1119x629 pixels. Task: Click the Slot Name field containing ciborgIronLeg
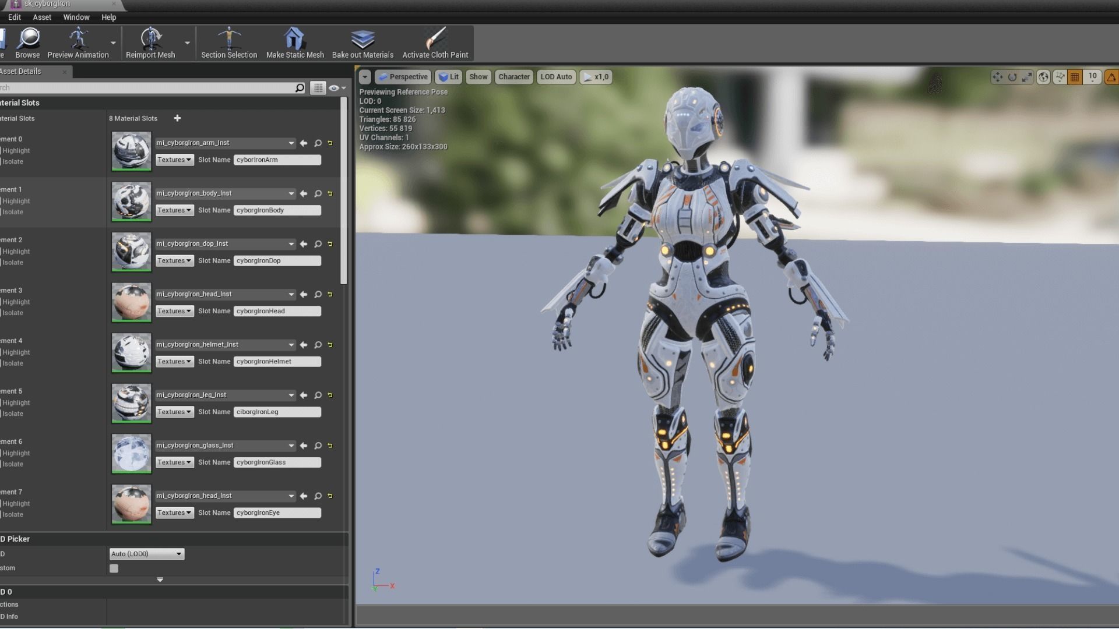tap(277, 412)
